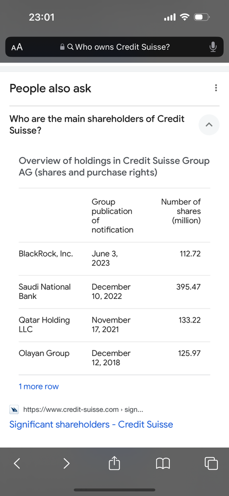229x496 pixels.
Task: Open the bookmarks book icon
Action: [x=163, y=464]
